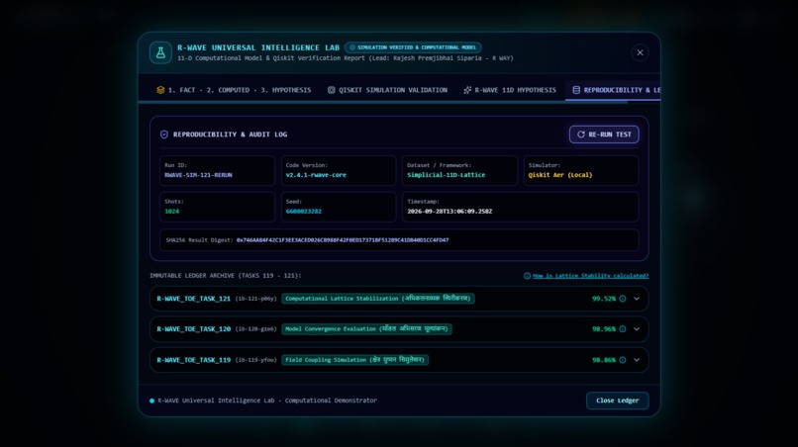Click the sparkle icon on 11D Hypothesis tab
Screen dimensions: 798x447
click(x=467, y=90)
